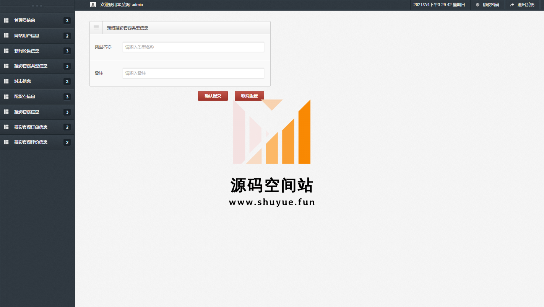Click grid icon beside 摄影套餐评价信息
544x307 pixels.
6,142
